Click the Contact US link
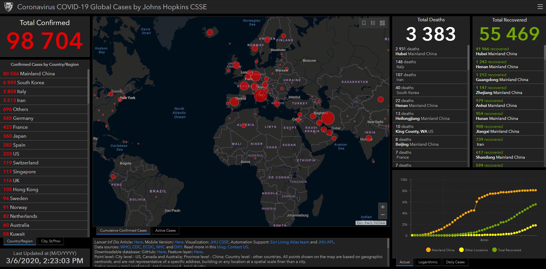 pyautogui.click(x=238, y=247)
